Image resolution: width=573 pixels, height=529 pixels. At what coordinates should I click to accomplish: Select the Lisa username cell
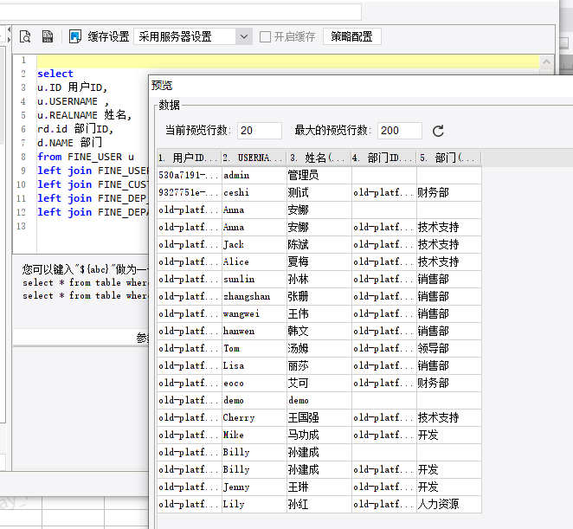pos(254,365)
